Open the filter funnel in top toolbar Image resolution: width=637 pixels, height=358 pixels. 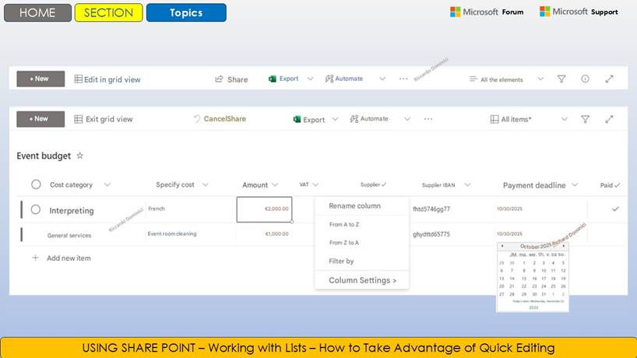[561, 79]
